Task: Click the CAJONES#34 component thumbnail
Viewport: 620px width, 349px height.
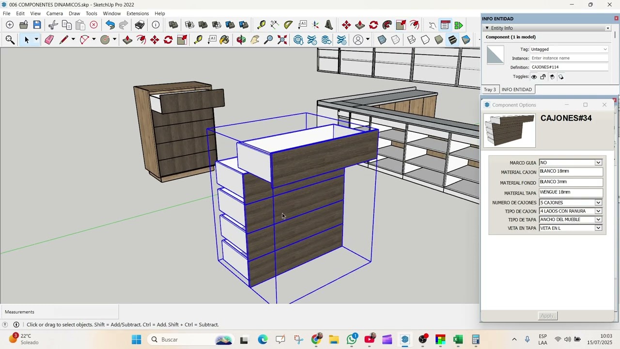Action: click(x=510, y=130)
